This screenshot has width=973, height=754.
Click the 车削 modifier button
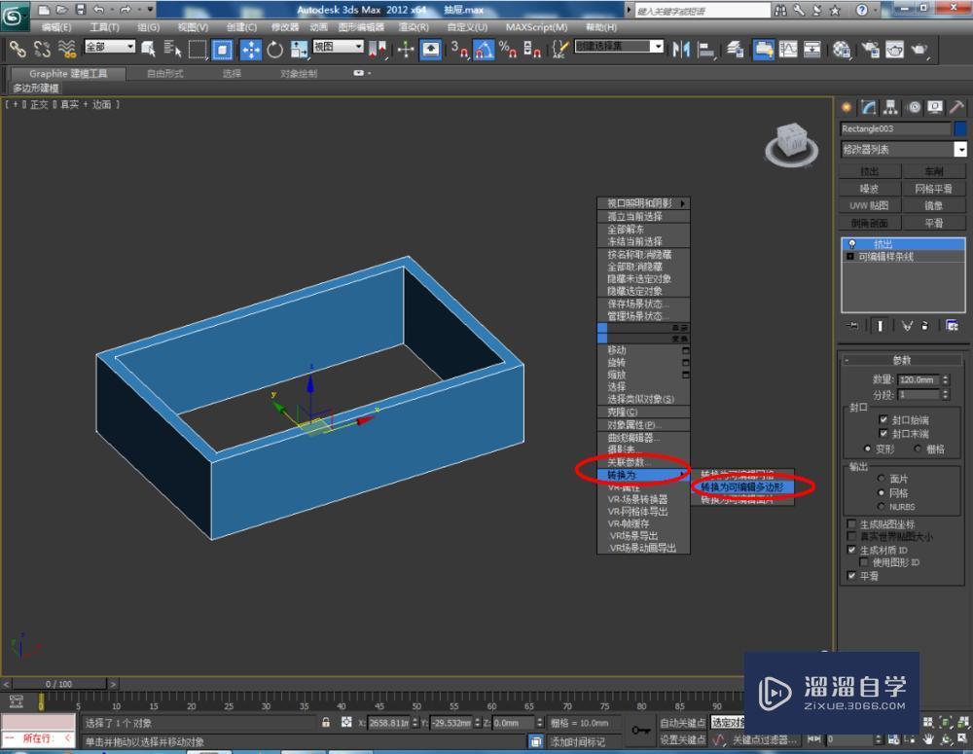[x=935, y=170]
